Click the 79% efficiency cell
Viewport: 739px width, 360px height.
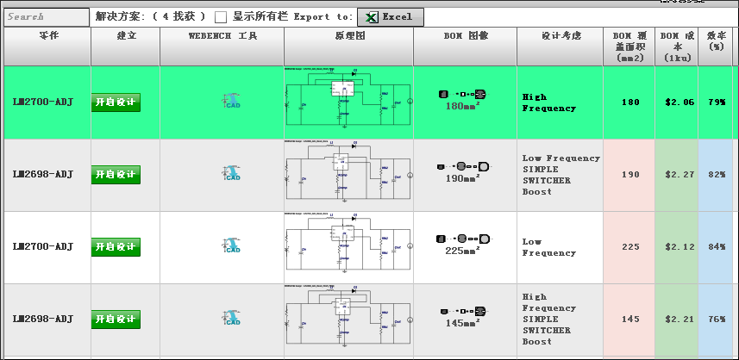(x=717, y=102)
